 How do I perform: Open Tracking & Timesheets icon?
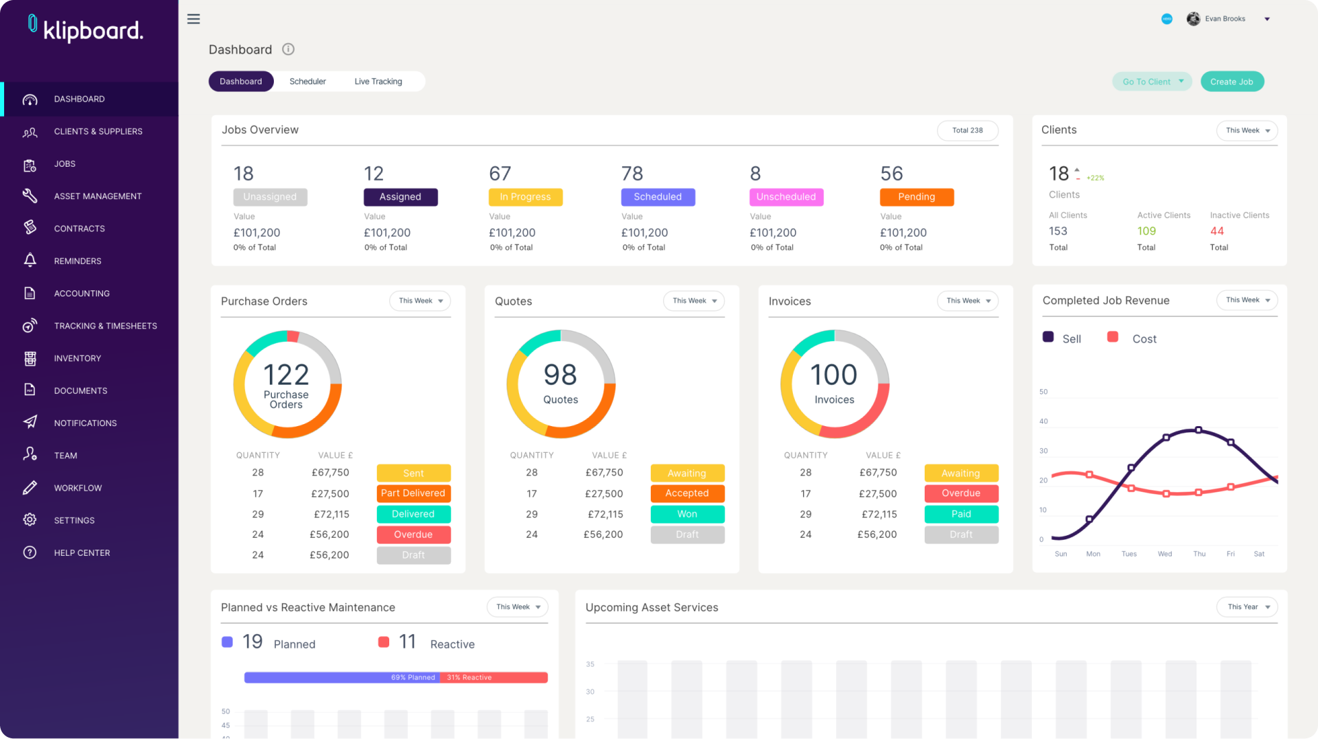pyautogui.click(x=30, y=326)
